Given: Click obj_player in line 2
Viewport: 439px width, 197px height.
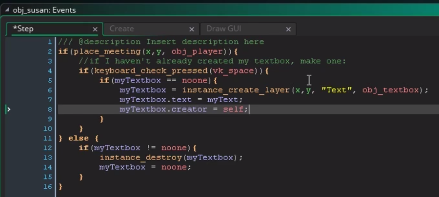Looking at the screenshot, I should [197, 52].
